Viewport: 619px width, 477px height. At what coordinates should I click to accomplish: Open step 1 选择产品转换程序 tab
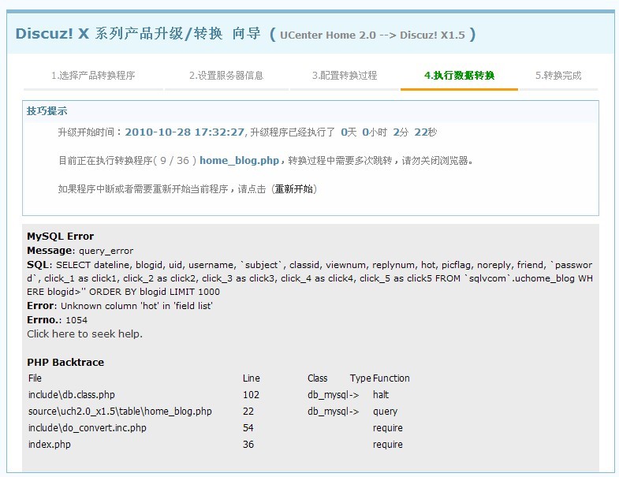pyautogui.click(x=93, y=76)
